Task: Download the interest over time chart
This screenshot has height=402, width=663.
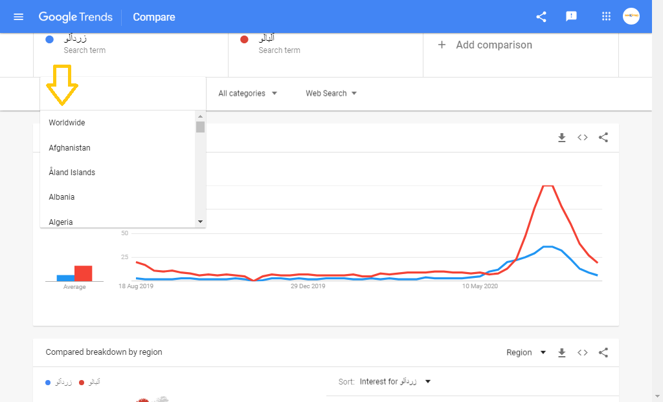Action: point(562,138)
